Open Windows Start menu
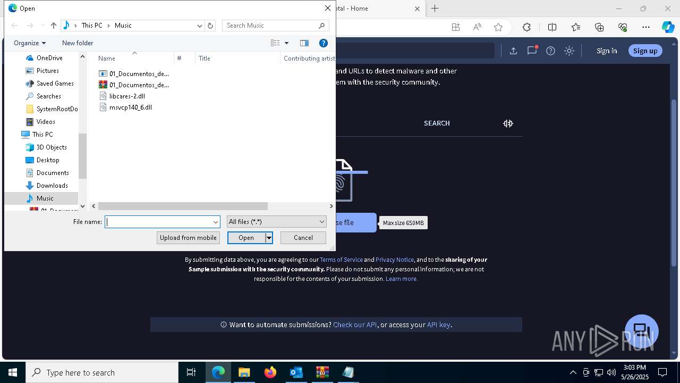The height and width of the screenshot is (383, 680). [13, 372]
